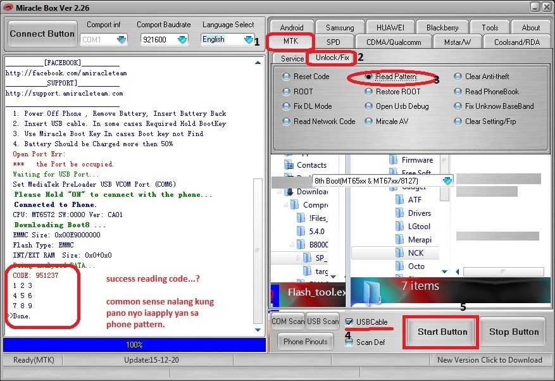Expand the SP_ folder tree node

(x=298, y=258)
